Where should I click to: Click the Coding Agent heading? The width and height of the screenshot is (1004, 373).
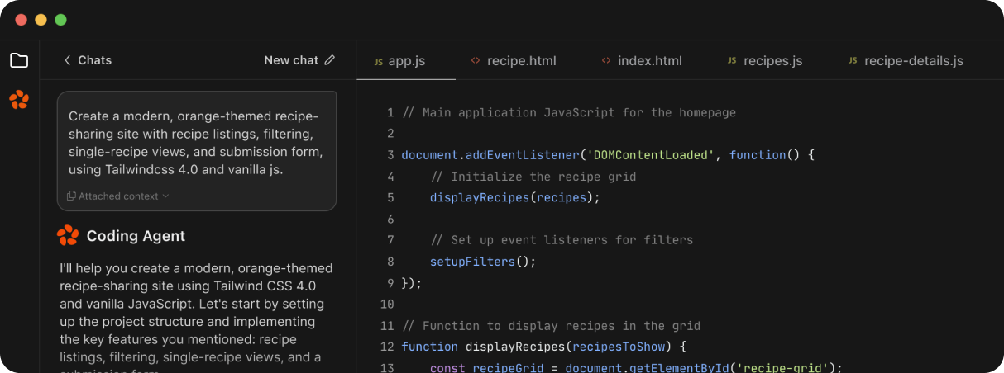[136, 236]
